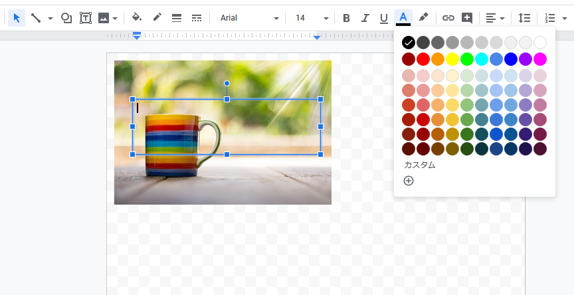574x295 pixels.
Task: Pick the bright green swatch
Action: click(467, 59)
